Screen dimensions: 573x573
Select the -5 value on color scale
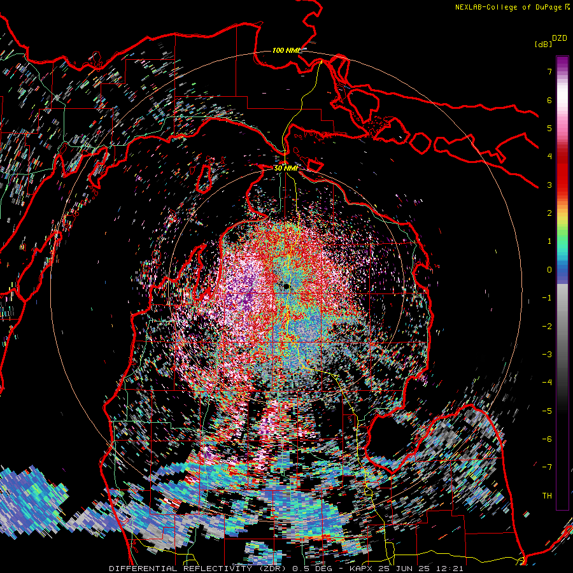tap(547, 411)
